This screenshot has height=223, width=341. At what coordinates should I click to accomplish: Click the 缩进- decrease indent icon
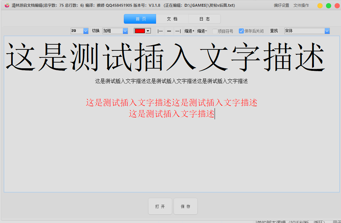point(202,31)
